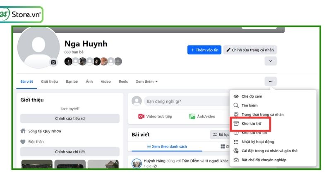Click the shield icon for Trạng thái trang cá nhân
This screenshot has width=331, height=189.
pyautogui.click(x=236, y=114)
